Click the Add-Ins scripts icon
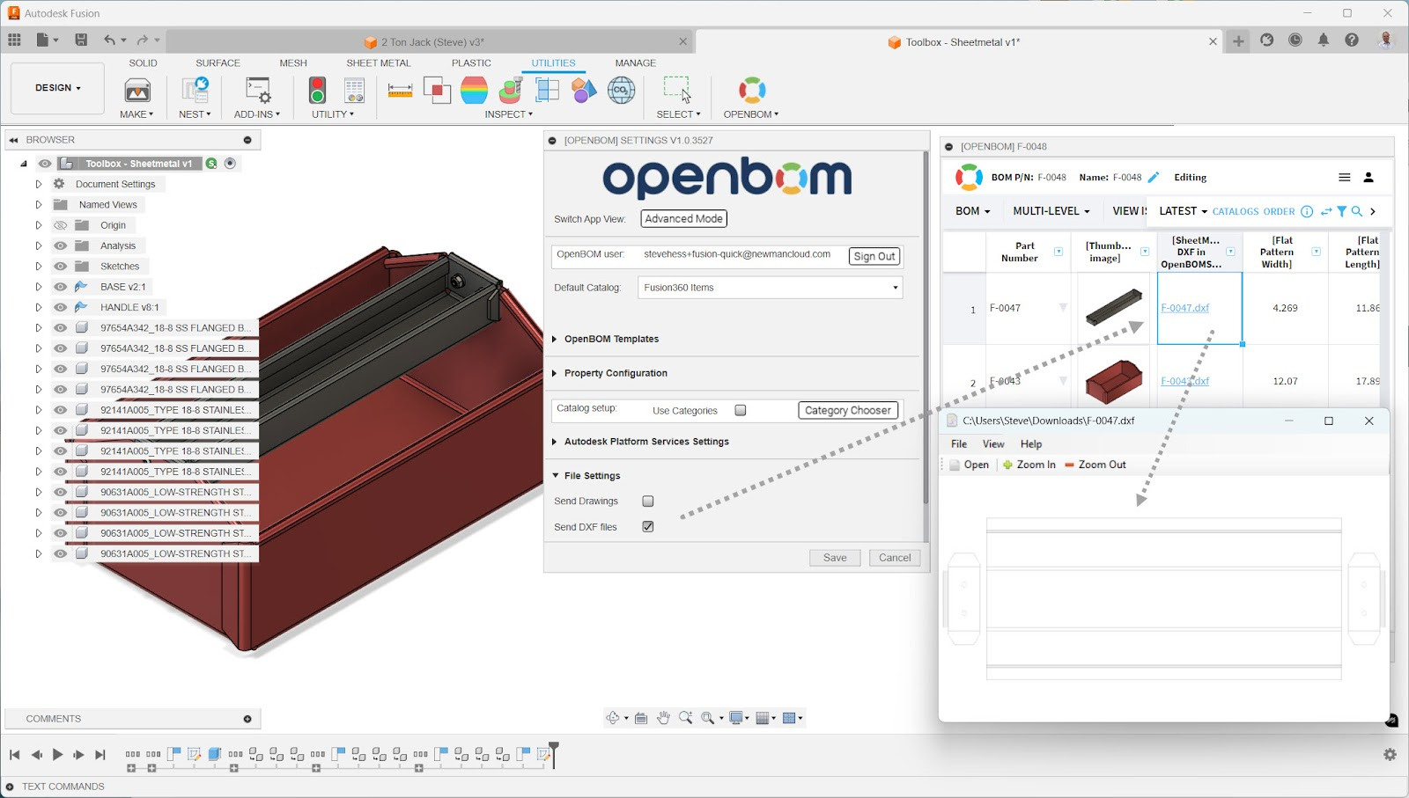Screen dimensions: 1409x798 [257, 91]
